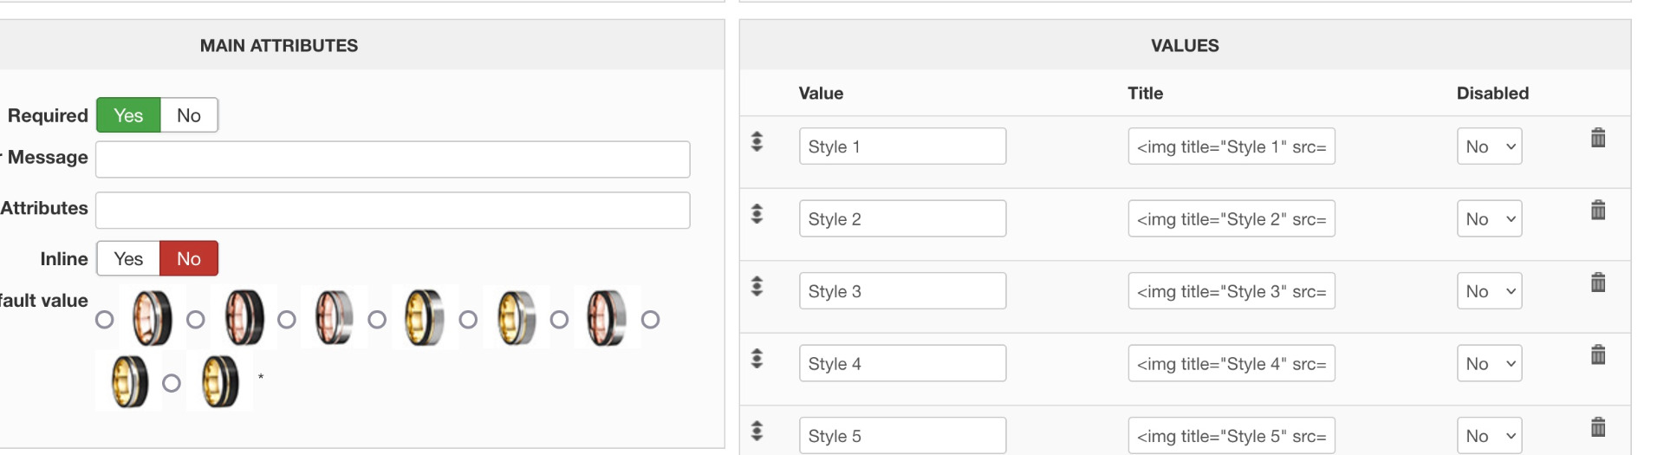Image resolution: width=1664 pixels, height=455 pixels.
Task: Click the Style 2 value text field
Action: [902, 219]
